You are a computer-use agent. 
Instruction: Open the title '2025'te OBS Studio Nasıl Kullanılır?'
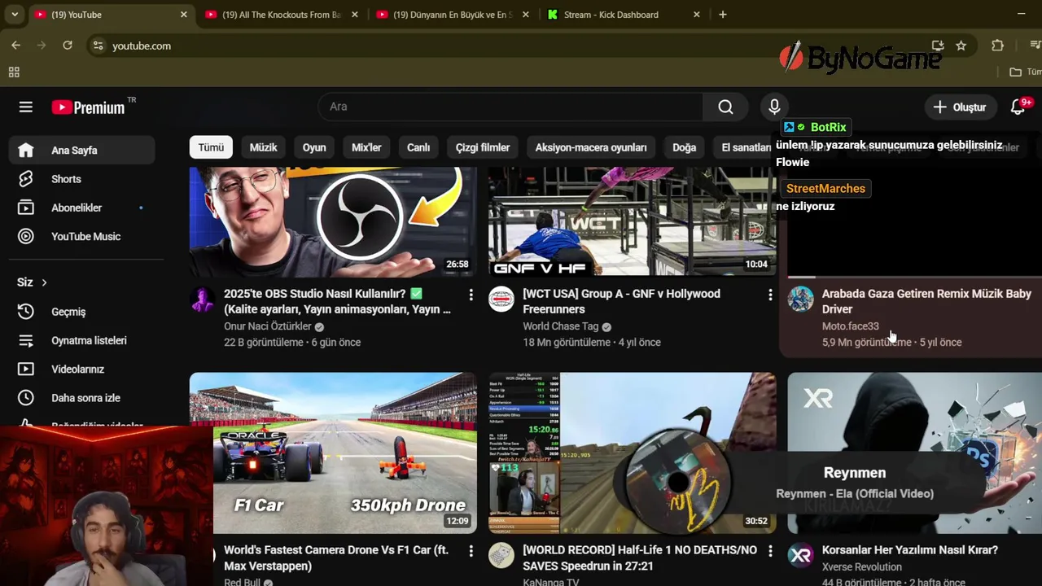337,301
